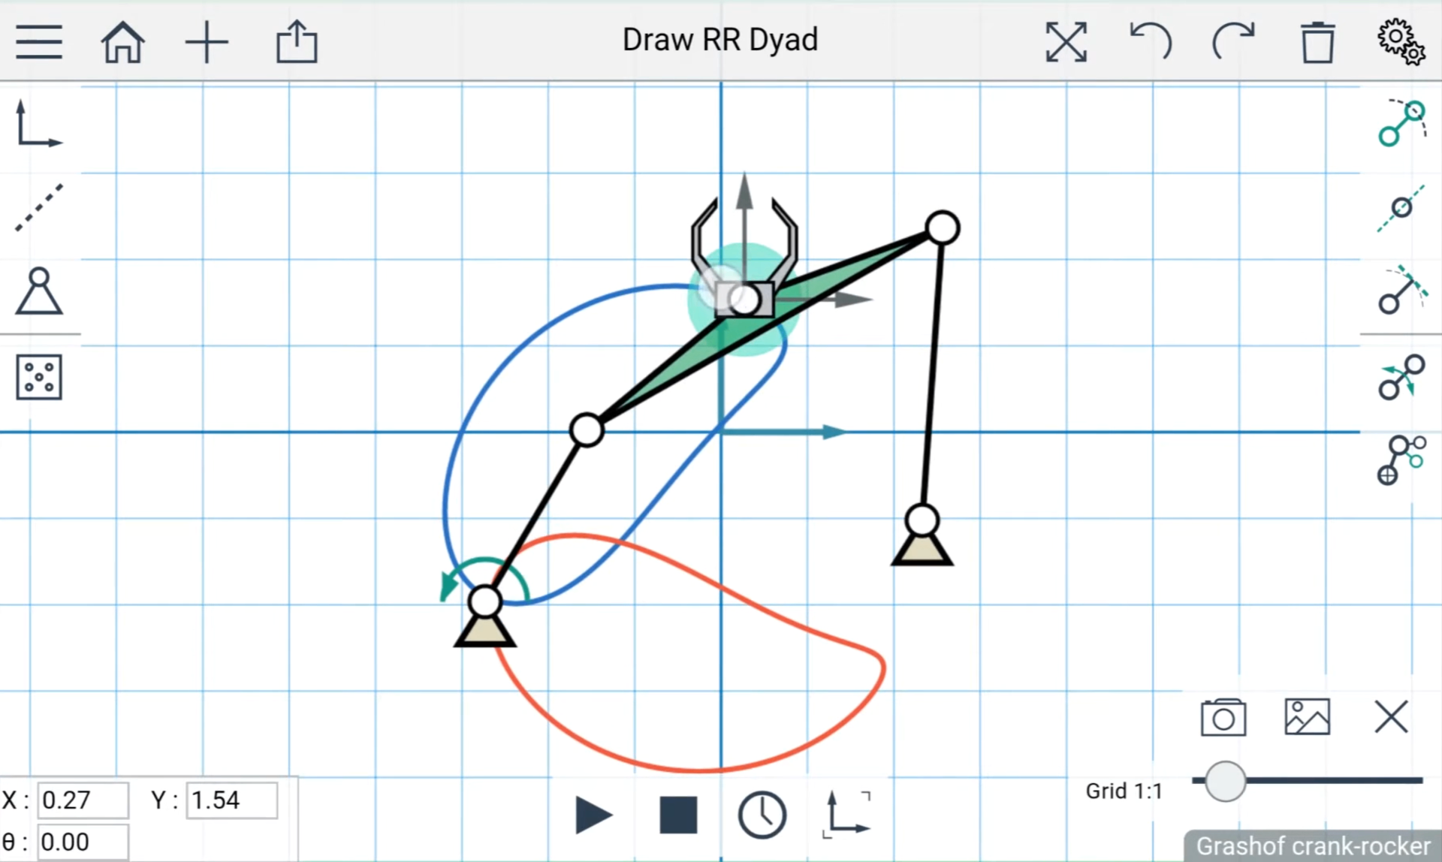Select the coordinate axes tool
Screen dimensions: 1442x862
(x=39, y=124)
